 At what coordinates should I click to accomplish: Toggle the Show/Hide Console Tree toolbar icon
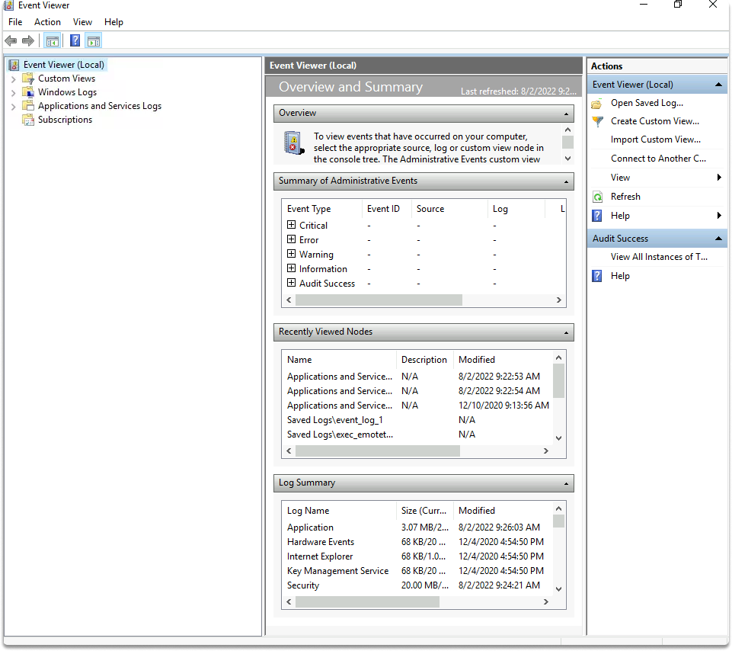tap(53, 41)
